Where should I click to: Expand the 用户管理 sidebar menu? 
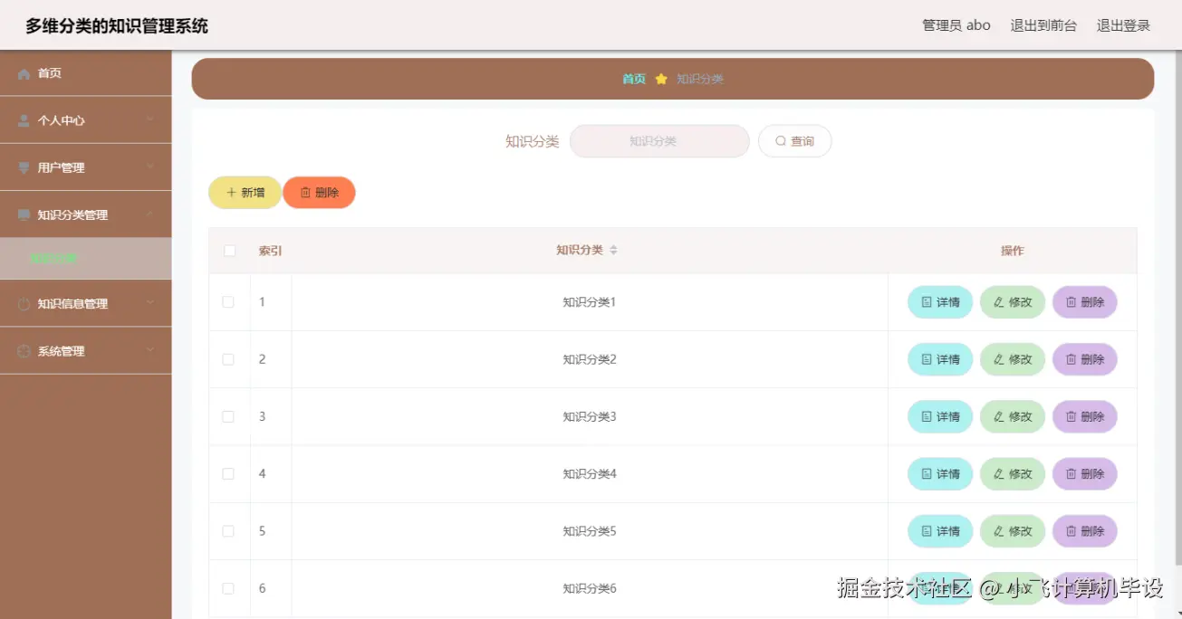click(86, 167)
